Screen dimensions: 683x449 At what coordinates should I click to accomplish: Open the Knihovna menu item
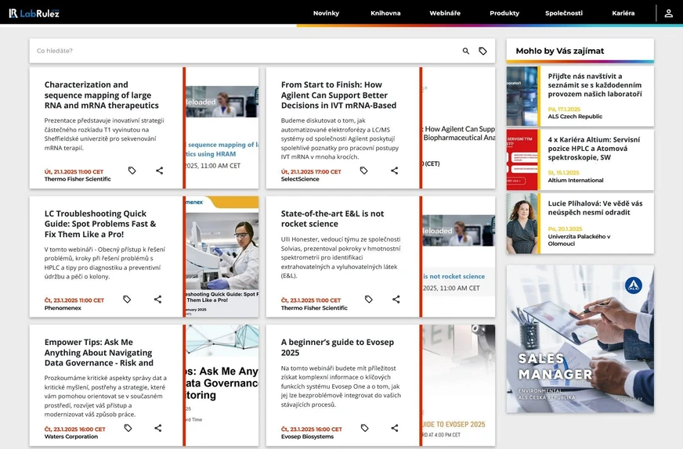coord(385,13)
